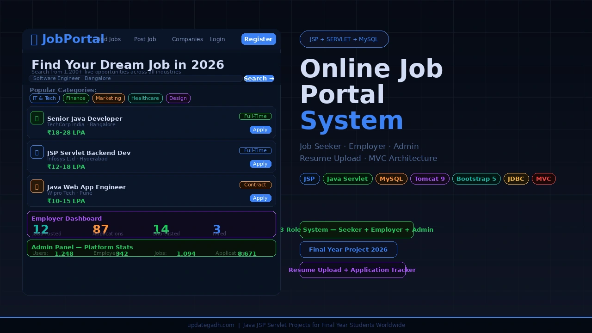Open the Login link

point(217,39)
